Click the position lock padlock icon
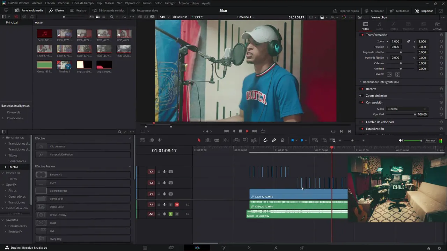Viewport: 447px width, 251px height. coord(283,140)
